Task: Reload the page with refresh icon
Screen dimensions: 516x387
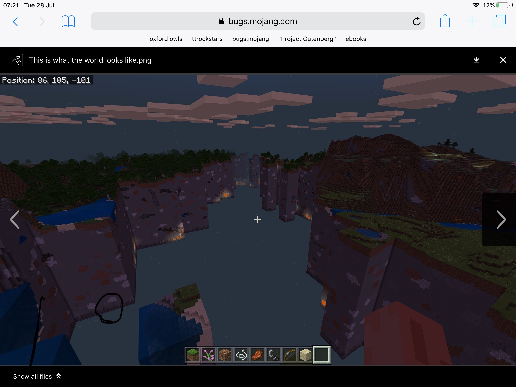Action: [416, 21]
